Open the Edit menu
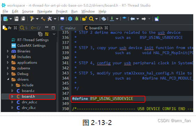 [15, 12]
